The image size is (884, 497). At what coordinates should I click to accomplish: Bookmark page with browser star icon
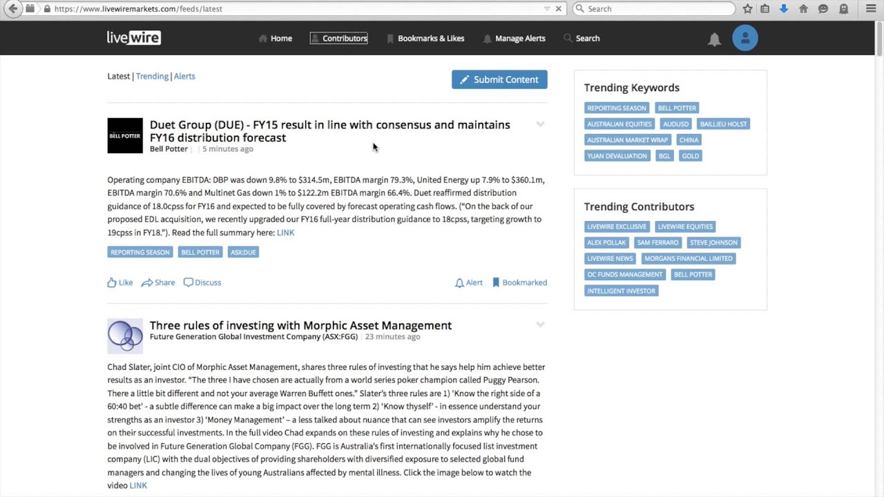[x=747, y=9]
